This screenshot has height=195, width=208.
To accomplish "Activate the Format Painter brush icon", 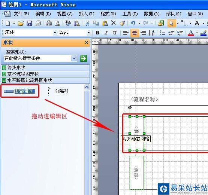I will 122,23.
